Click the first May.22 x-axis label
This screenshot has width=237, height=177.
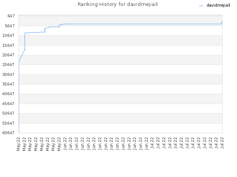tap(18, 144)
